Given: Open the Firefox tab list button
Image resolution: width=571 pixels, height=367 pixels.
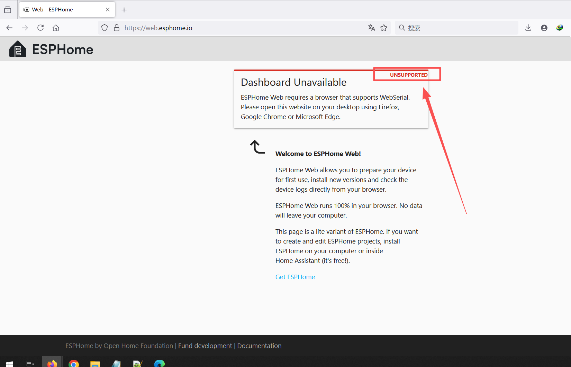Looking at the screenshot, I should pyautogui.click(x=8, y=10).
